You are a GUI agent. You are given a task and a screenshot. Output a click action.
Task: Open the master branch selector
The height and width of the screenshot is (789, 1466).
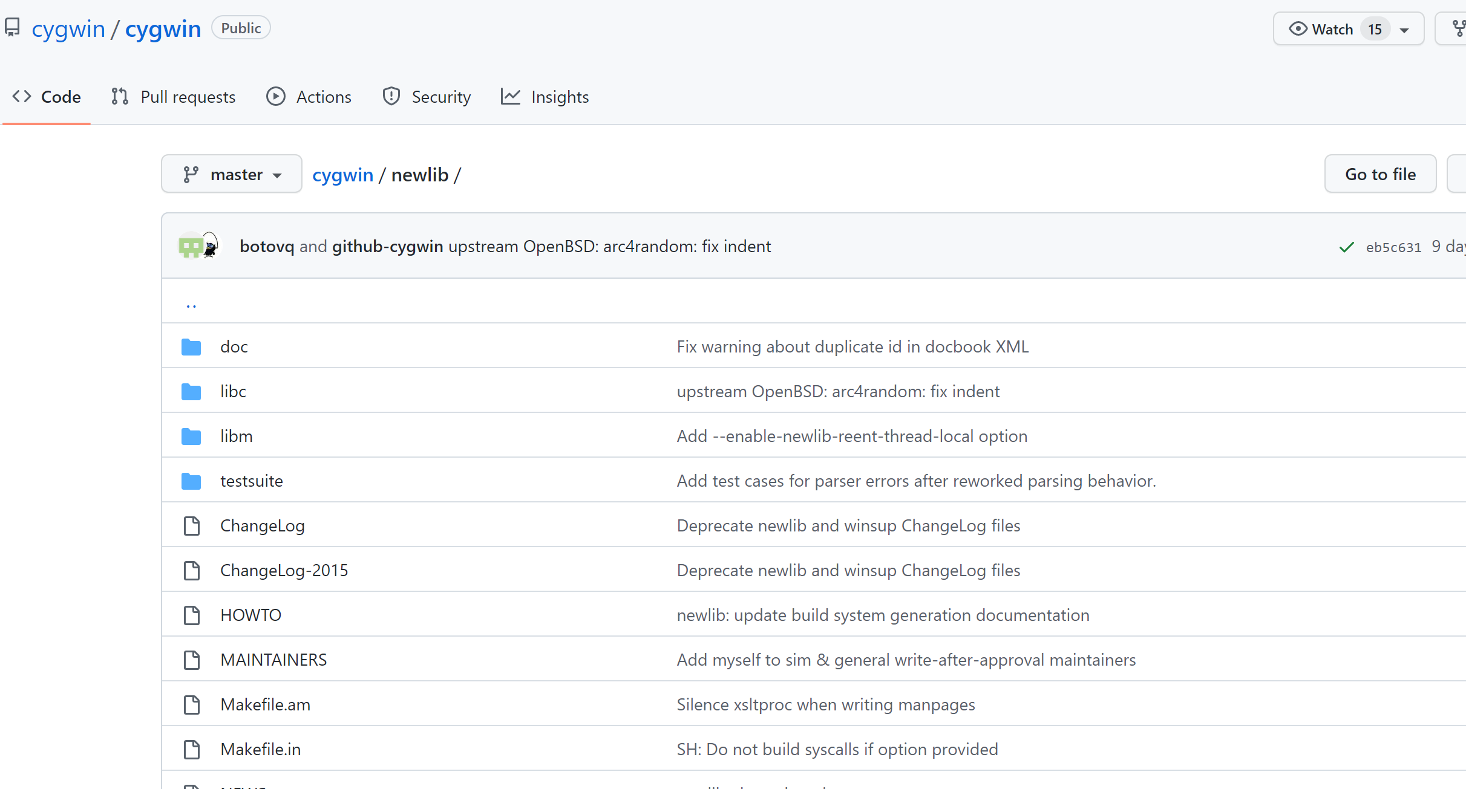(x=232, y=174)
